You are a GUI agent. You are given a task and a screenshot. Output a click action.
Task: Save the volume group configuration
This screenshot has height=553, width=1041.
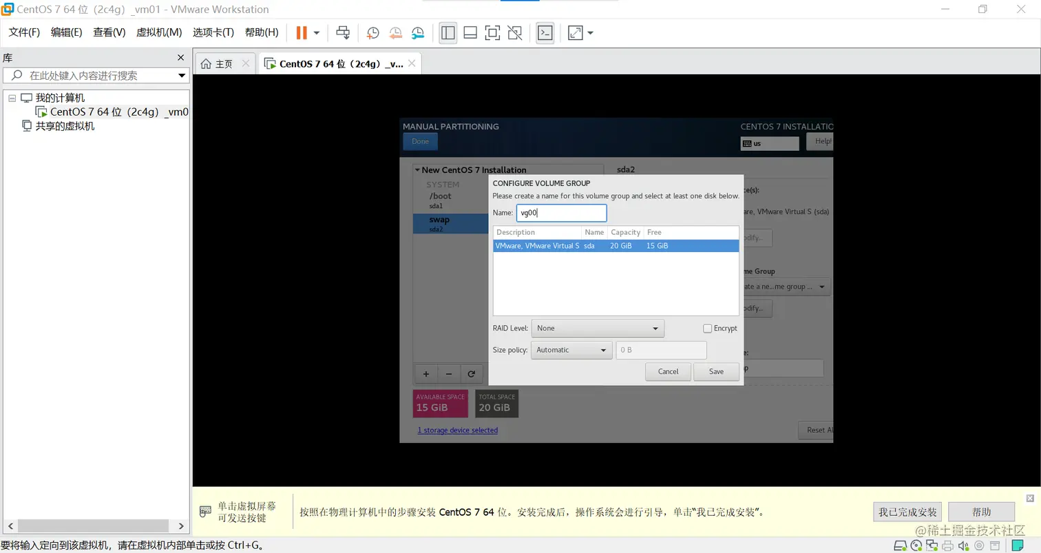pyautogui.click(x=716, y=372)
